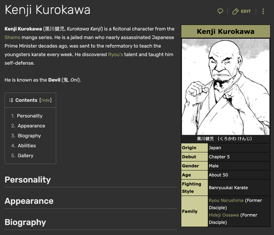
Task: Click the Contents list icon
Action: pyautogui.click(x=11, y=100)
